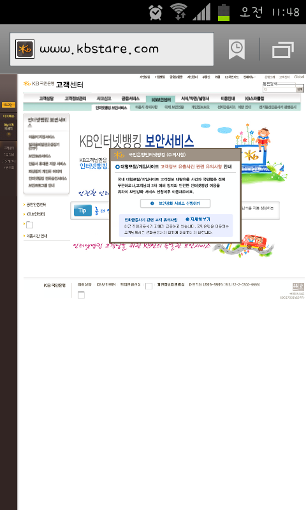306x510 pixels.
Task: Click the orange login button in dark sidebar
Action: pyautogui.click(x=8, y=105)
